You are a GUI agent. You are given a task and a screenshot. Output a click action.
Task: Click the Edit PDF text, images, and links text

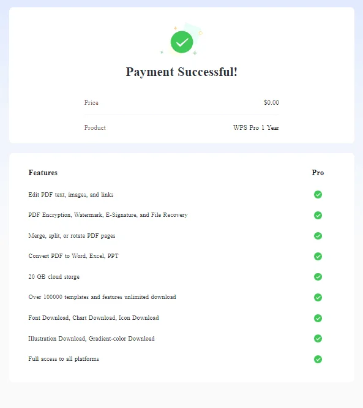tap(71, 195)
